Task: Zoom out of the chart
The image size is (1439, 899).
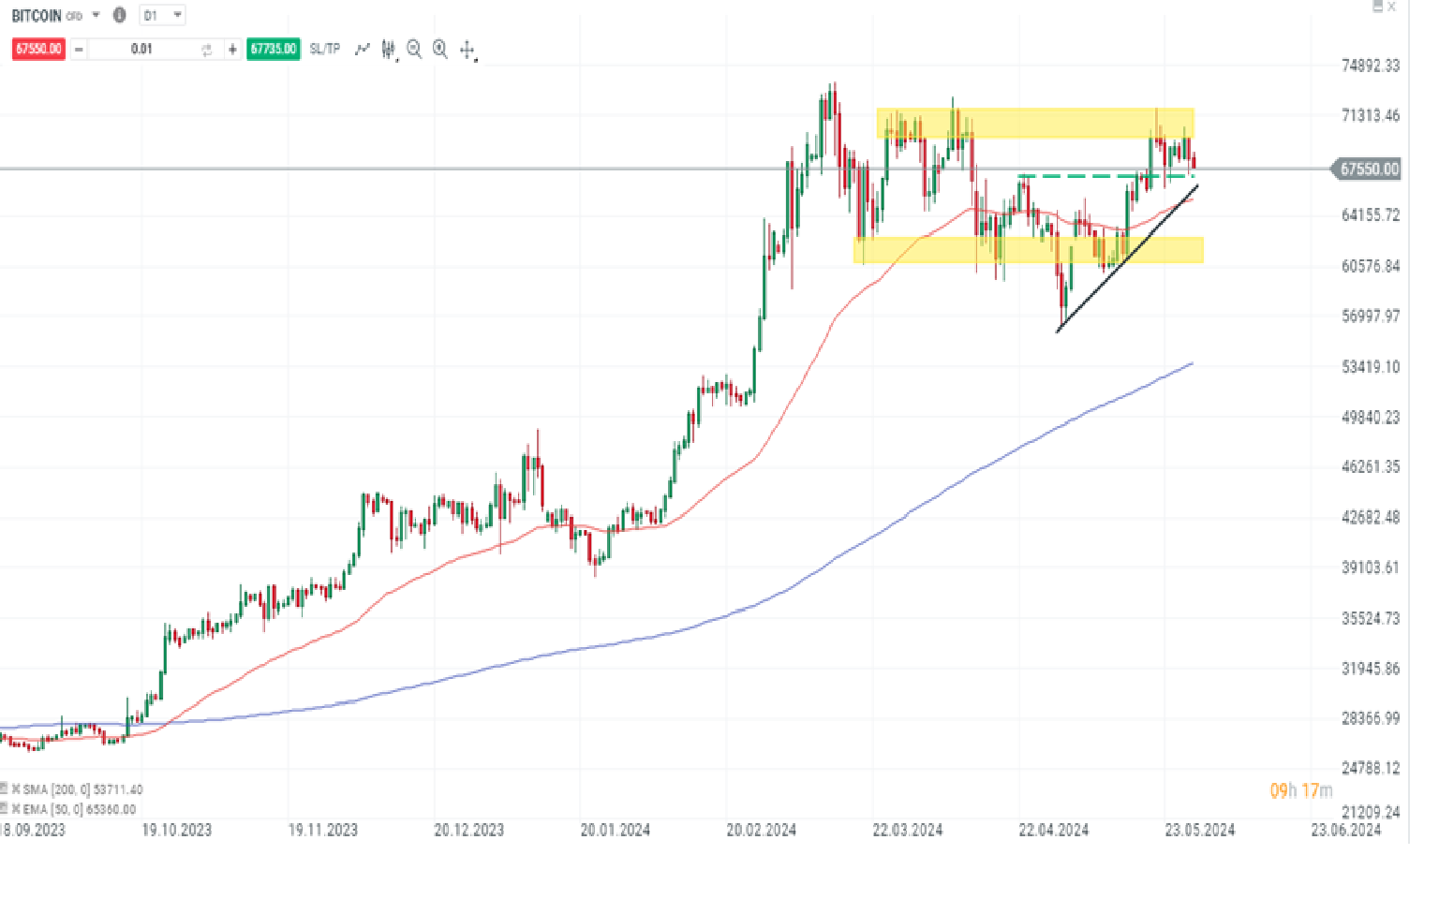Action: coord(414,49)
